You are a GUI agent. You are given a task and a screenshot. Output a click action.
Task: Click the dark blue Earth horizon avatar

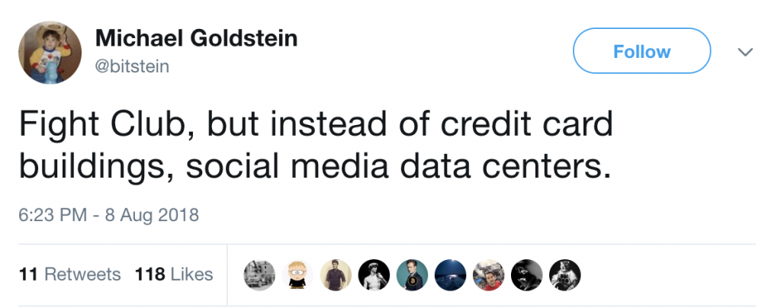[x=450, y=274]
